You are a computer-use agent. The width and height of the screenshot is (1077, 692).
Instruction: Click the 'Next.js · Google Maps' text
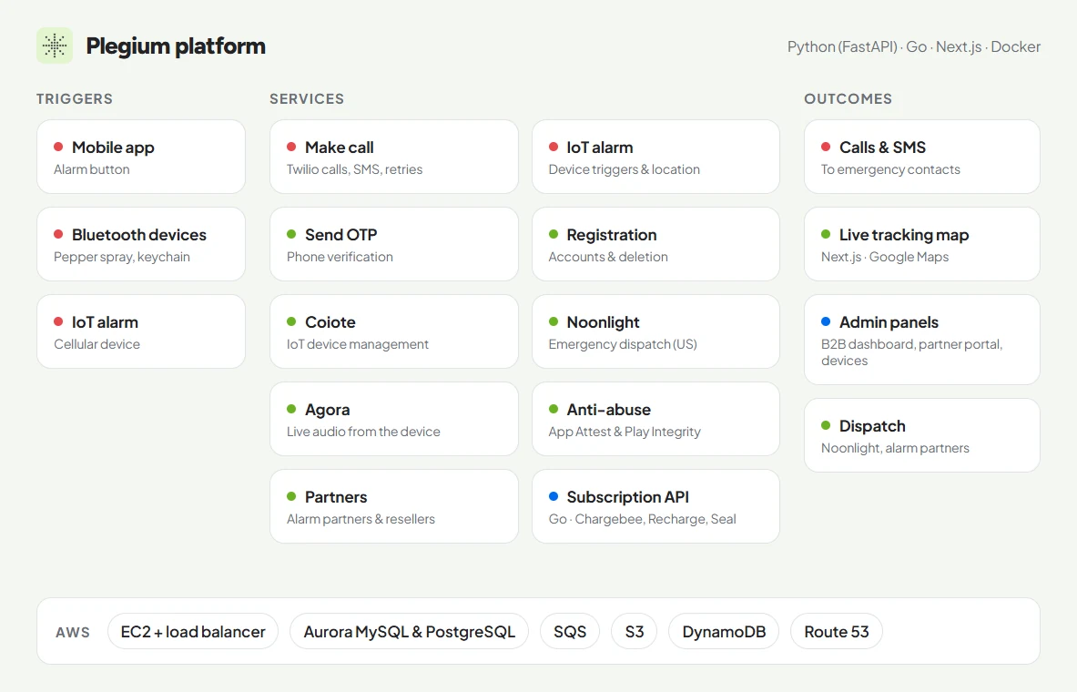pos(885,257)
